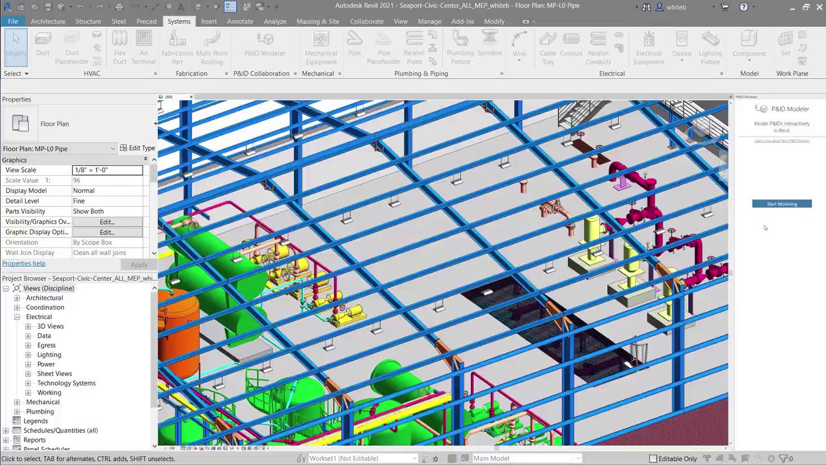The image size is (826, 465).
Task: Open P&ID Modeler from the ribbon
Action: (x=265, y=45)
